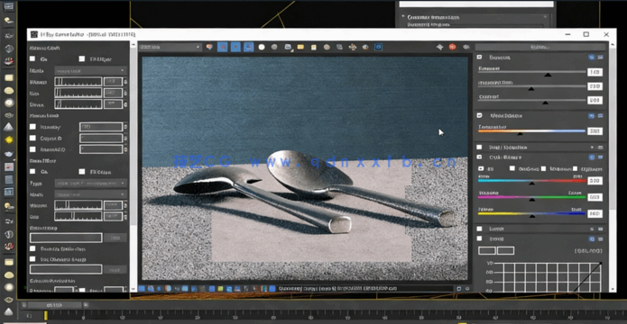Click the colorful RGB channels icon in frame buffer toolbar

tap(209, 47)
